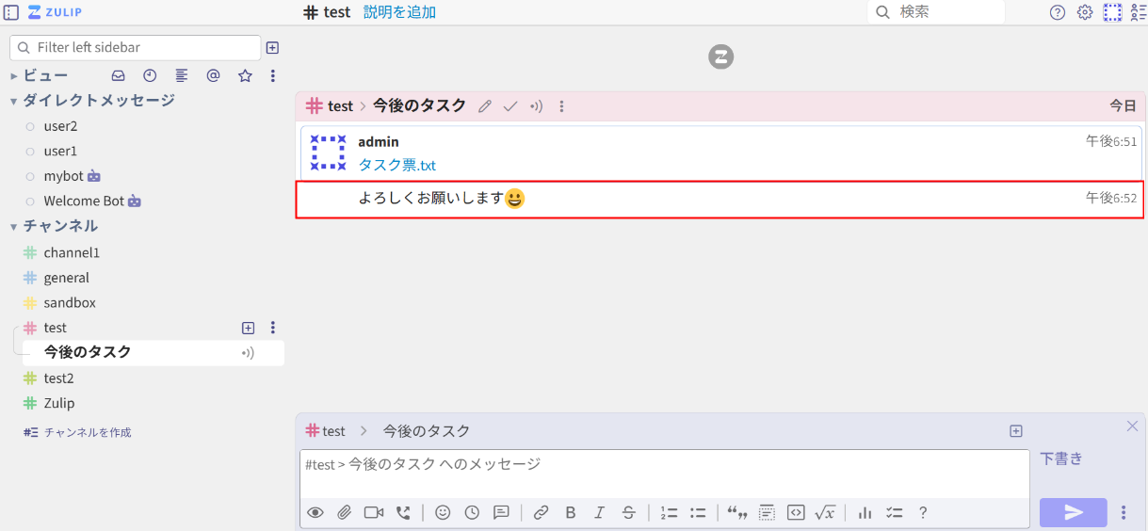Select the test channel in sidebar

[x=56, y=328]
